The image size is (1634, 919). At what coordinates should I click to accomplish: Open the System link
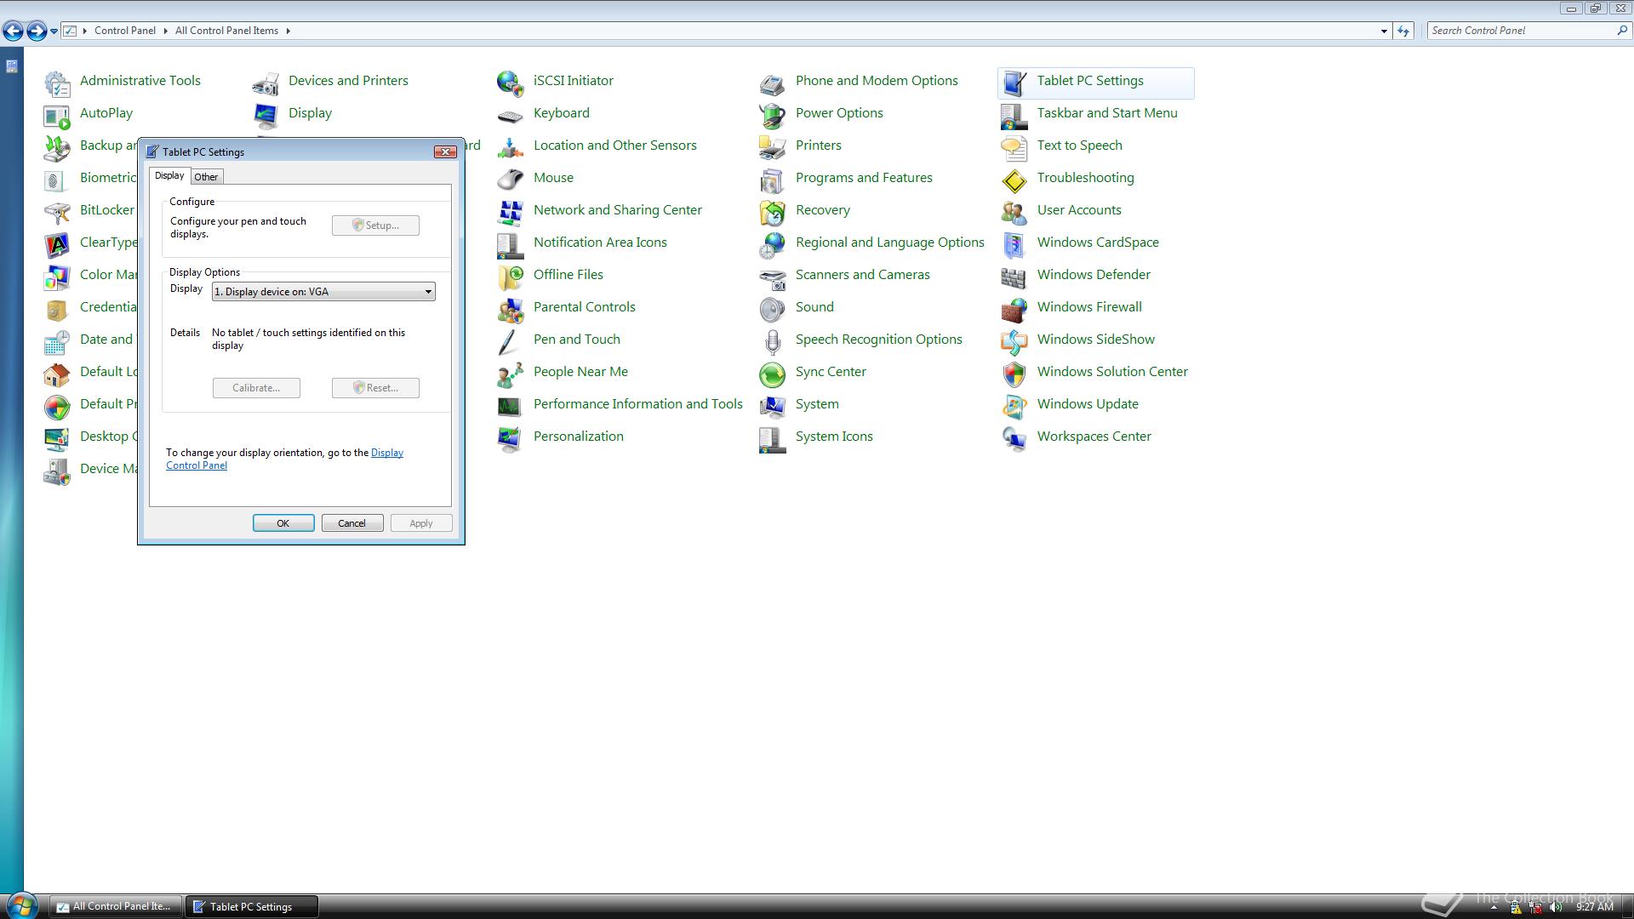pos(817,404)
